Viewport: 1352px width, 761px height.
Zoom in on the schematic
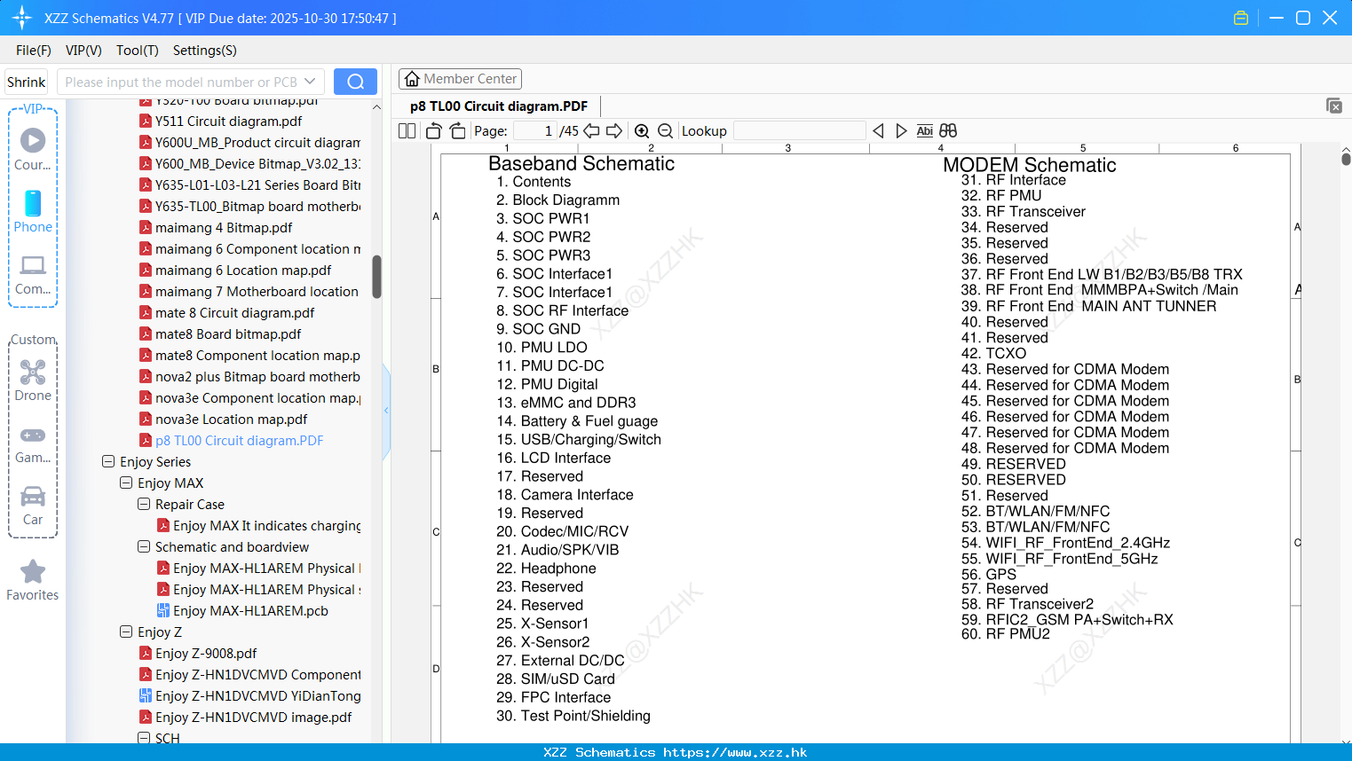pyautogui.click(x=642, y=131)
